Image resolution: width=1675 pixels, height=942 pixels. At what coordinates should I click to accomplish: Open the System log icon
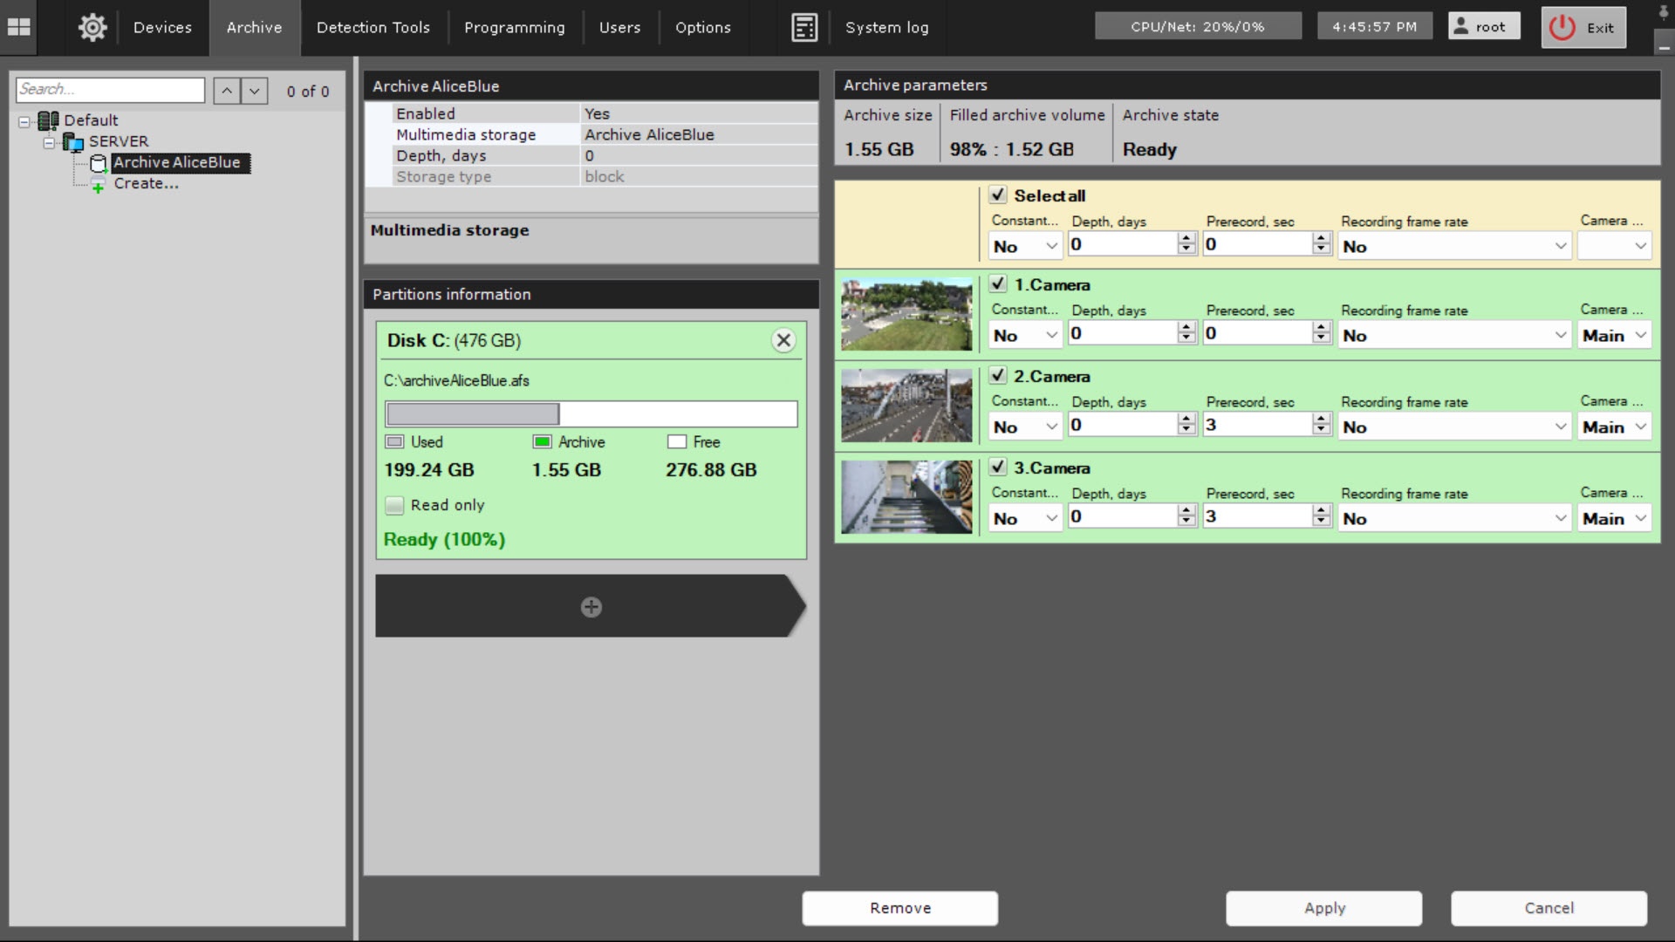click(x=804, y=27)
